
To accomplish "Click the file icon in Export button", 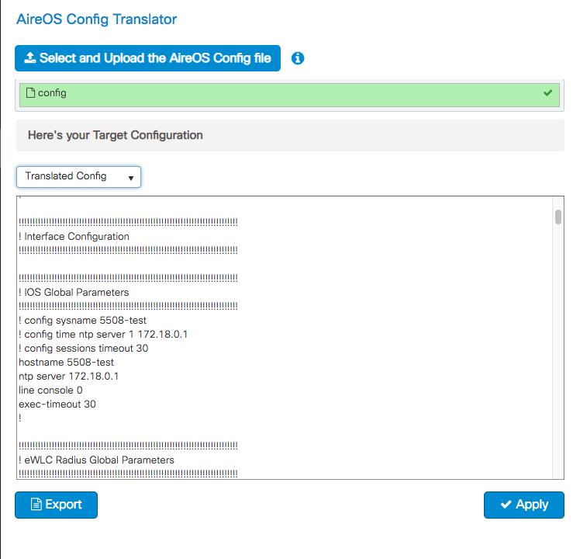I will [x=36, y=504].
